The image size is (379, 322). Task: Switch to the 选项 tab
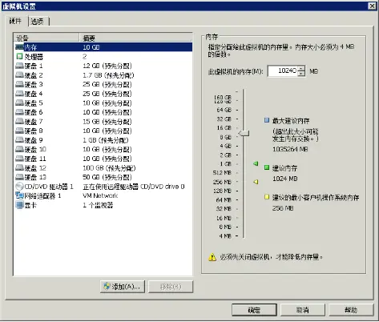coord(38,22)
